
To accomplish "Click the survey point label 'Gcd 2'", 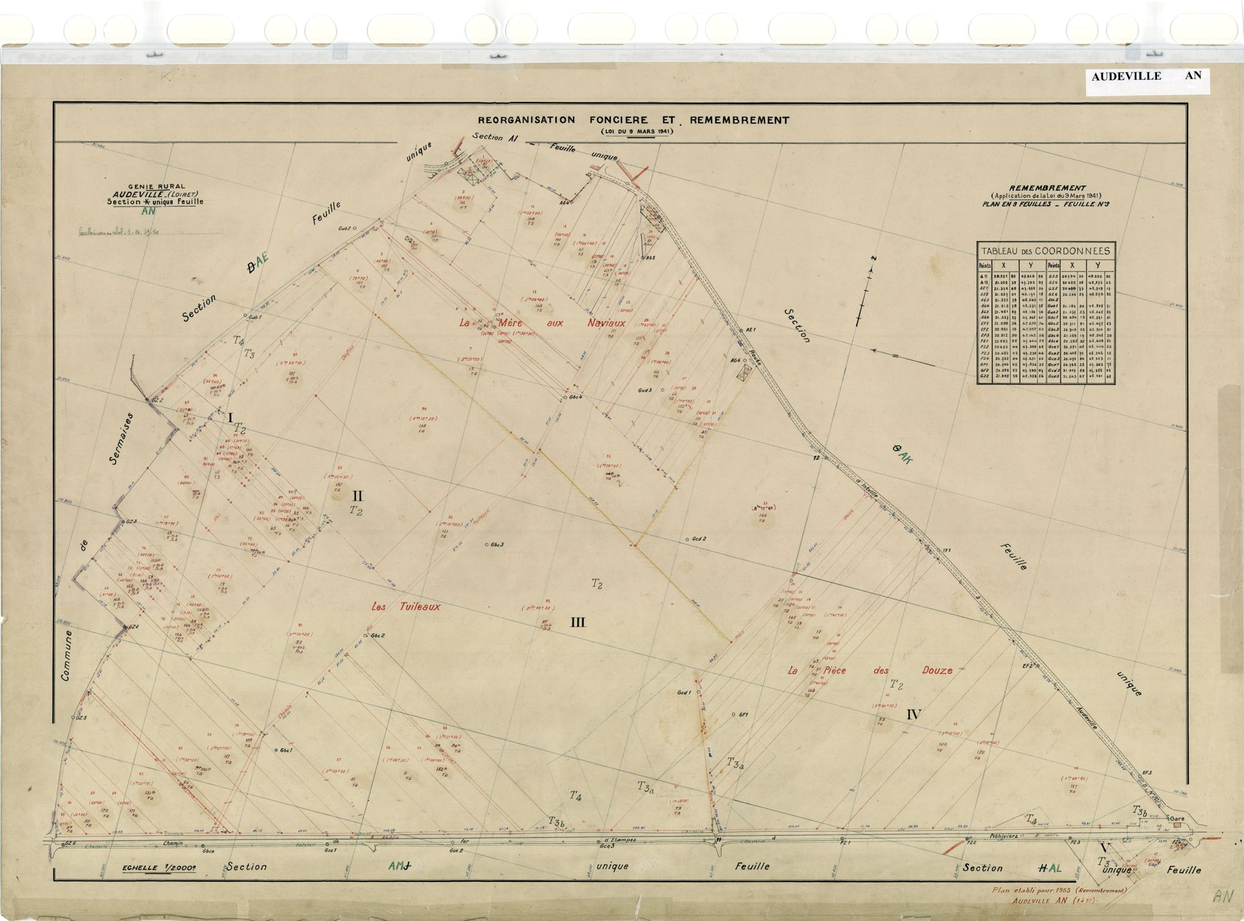I will (x=698, y=539).
